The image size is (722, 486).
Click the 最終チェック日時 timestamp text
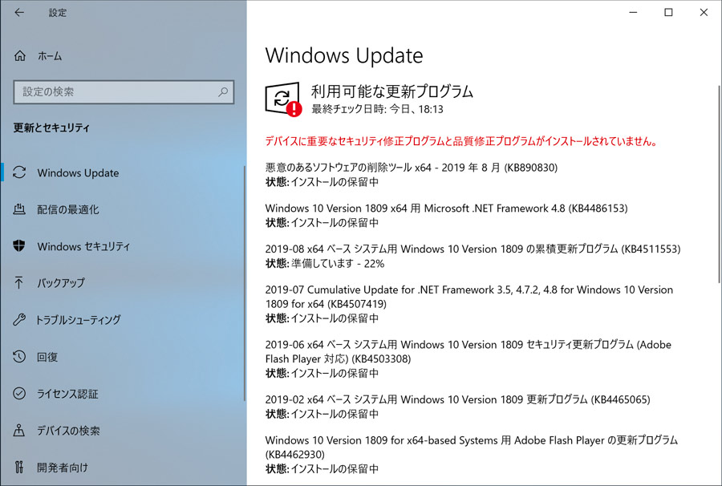(377, 109)
